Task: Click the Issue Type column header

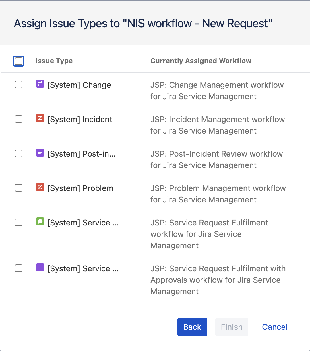Action: [x=54, y=61]
